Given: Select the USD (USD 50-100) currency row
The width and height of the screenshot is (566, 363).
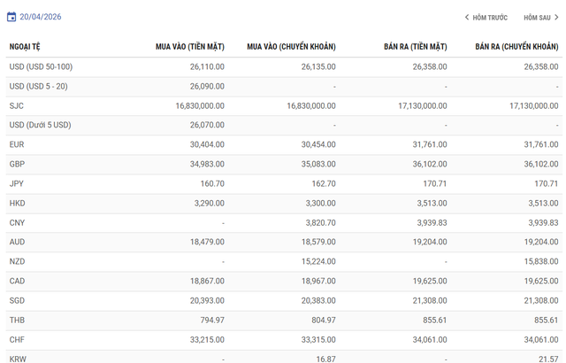Looking at the screenshot, I should tap(41, 66).
